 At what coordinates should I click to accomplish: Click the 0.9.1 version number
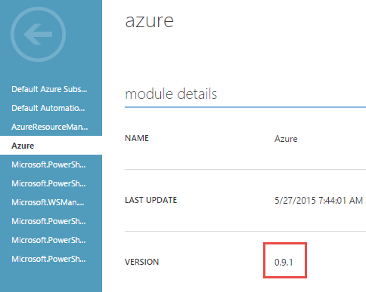[x=284, y=263]
